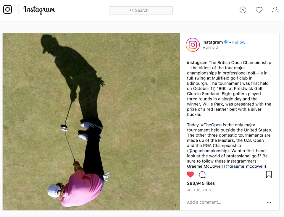View the 283,945 likes list
This screenshot has width=284, height=217.
(201, 183)
